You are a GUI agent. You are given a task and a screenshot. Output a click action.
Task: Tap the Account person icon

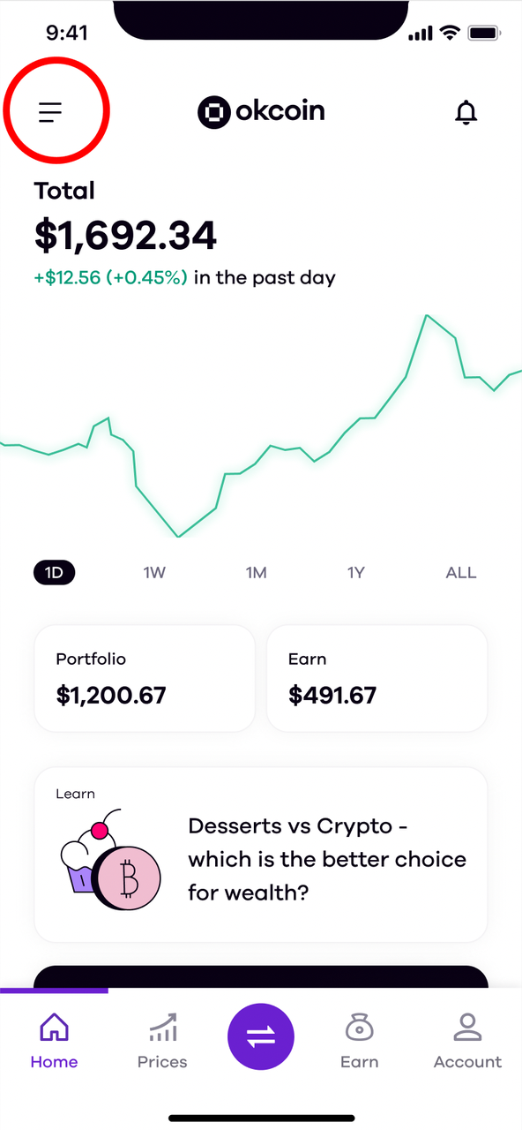[x=467, y=1028]
